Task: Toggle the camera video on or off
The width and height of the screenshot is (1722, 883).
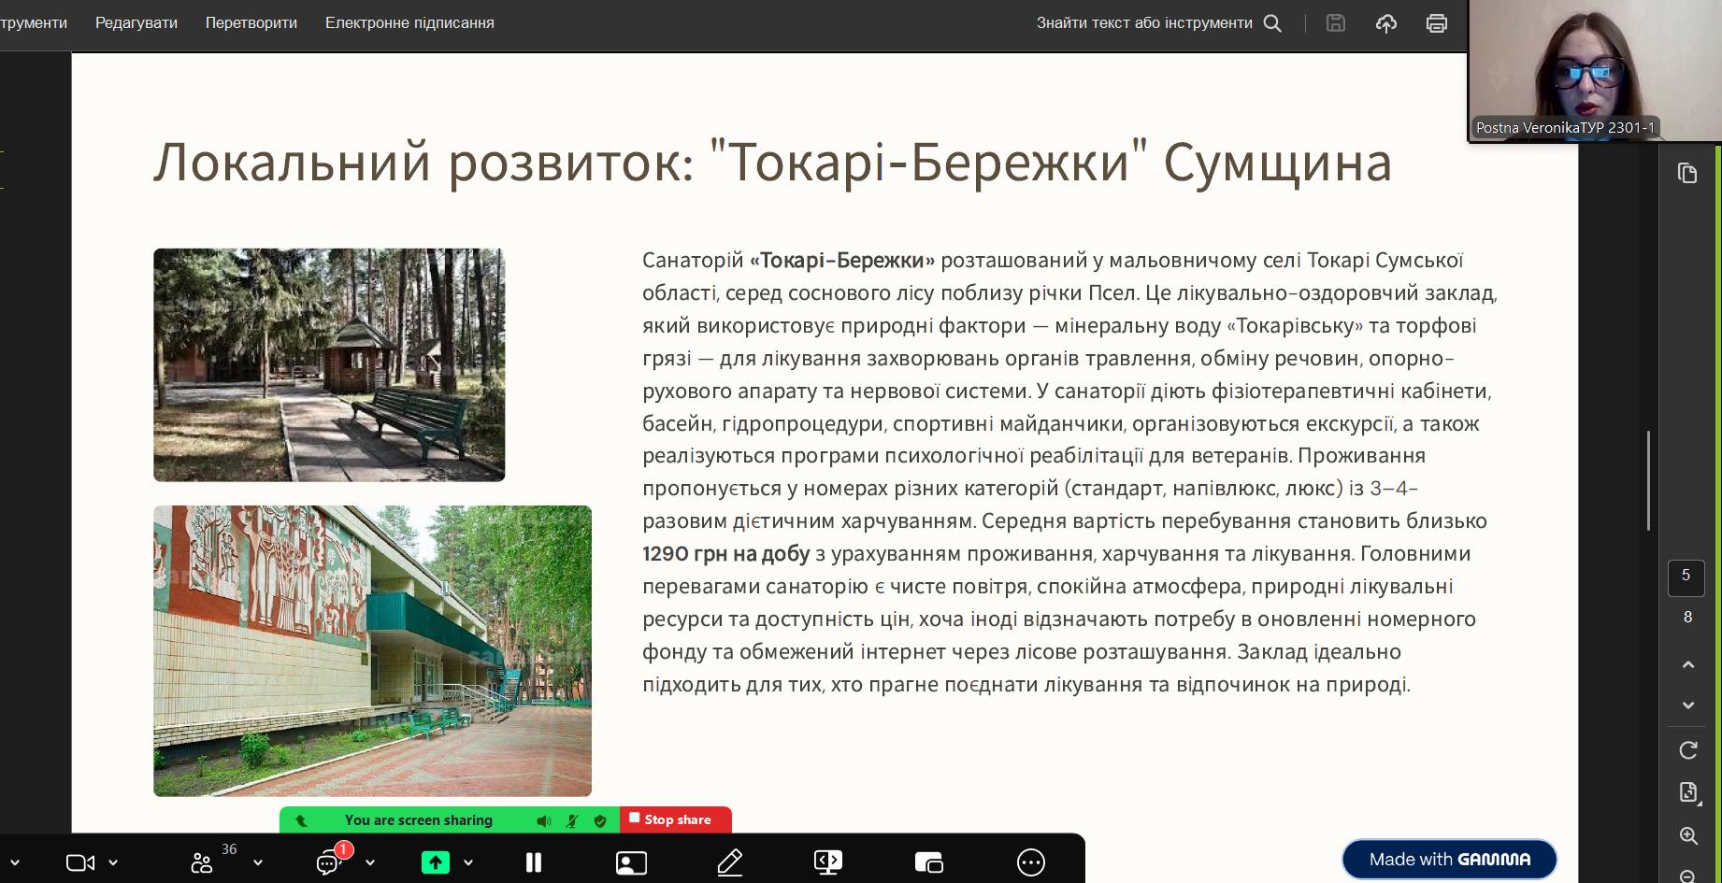Action: point(79,862)
